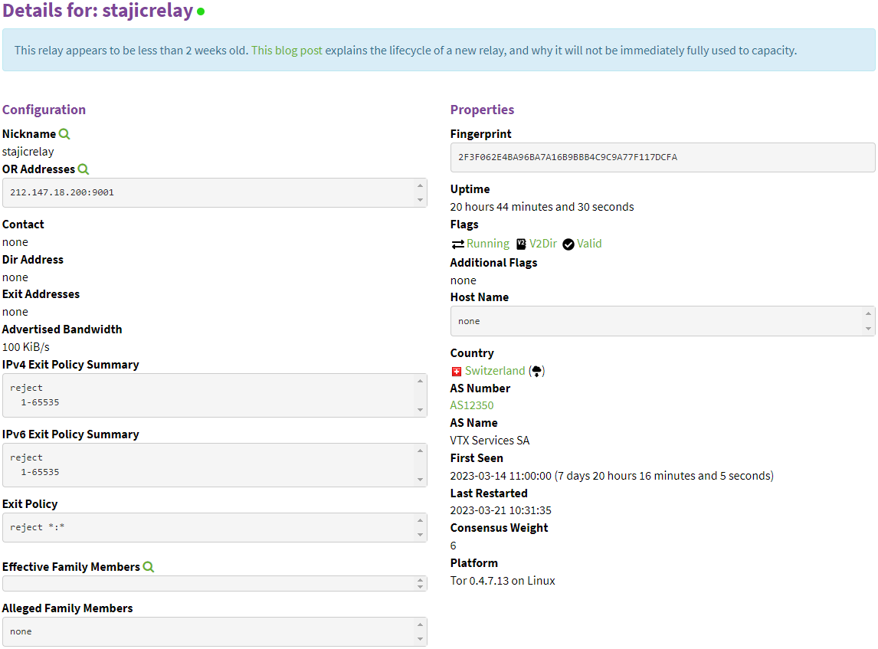Click the Running flag label
This screenshot has width=878, height=649.
pyautogui.click(x=488, y=244)
